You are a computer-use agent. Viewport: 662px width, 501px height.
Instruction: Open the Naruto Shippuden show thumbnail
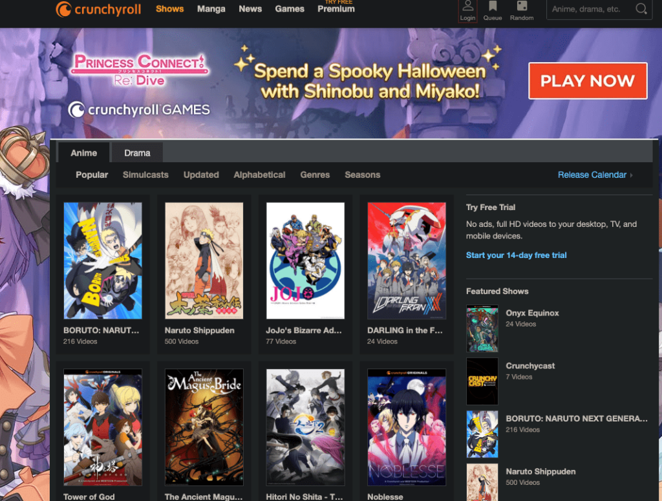click(x=204, y=260)
